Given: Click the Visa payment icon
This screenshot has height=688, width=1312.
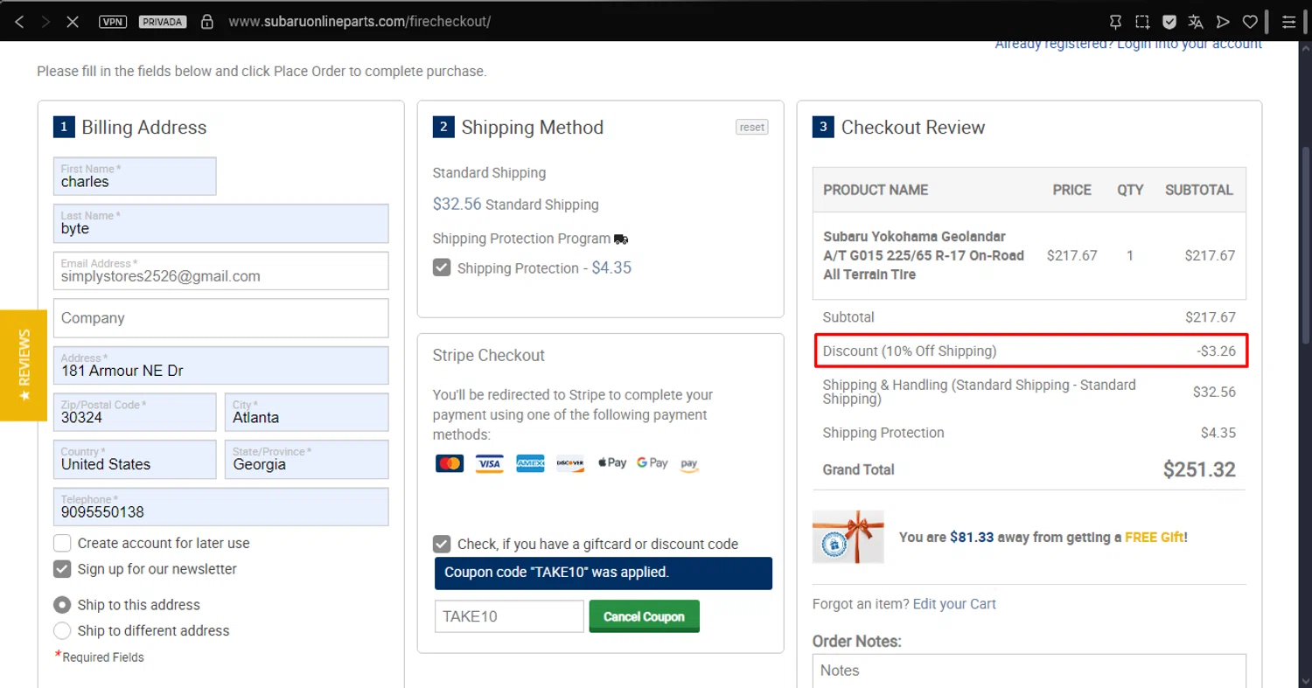Looking at the screenshot, I should coord(490,463).
